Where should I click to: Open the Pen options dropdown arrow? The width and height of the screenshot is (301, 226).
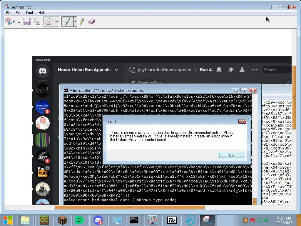[x=75, y=21]
